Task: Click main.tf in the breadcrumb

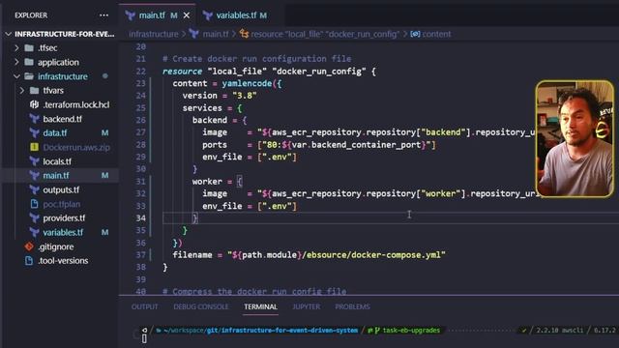Action: pos(216,35)
